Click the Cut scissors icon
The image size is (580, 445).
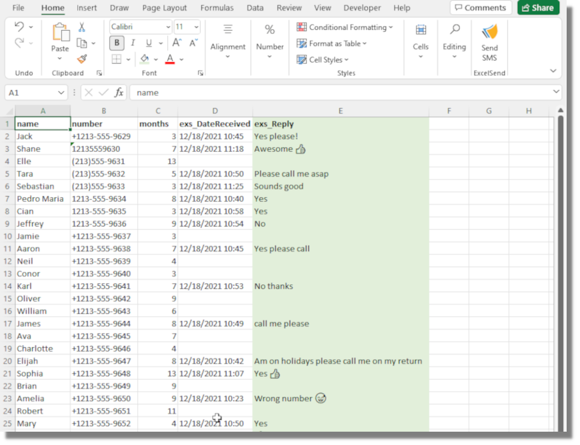pos(82,27)
